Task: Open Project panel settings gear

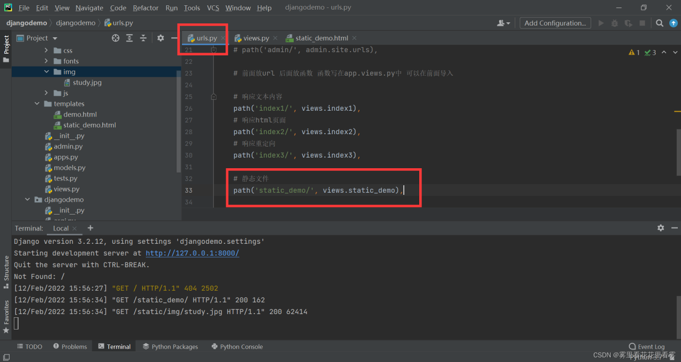Action: pos(160,38)
